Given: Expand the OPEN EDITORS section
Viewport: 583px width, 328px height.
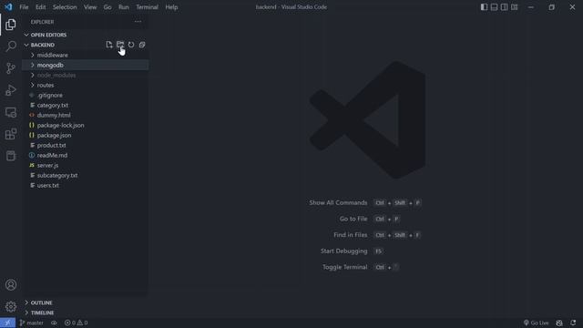Looking at the screenshot, I should click(86, 35).
